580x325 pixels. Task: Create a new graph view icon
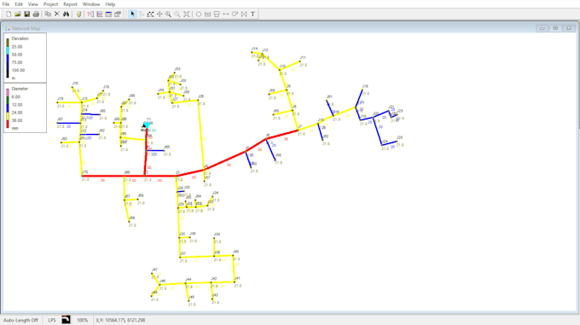100,14
